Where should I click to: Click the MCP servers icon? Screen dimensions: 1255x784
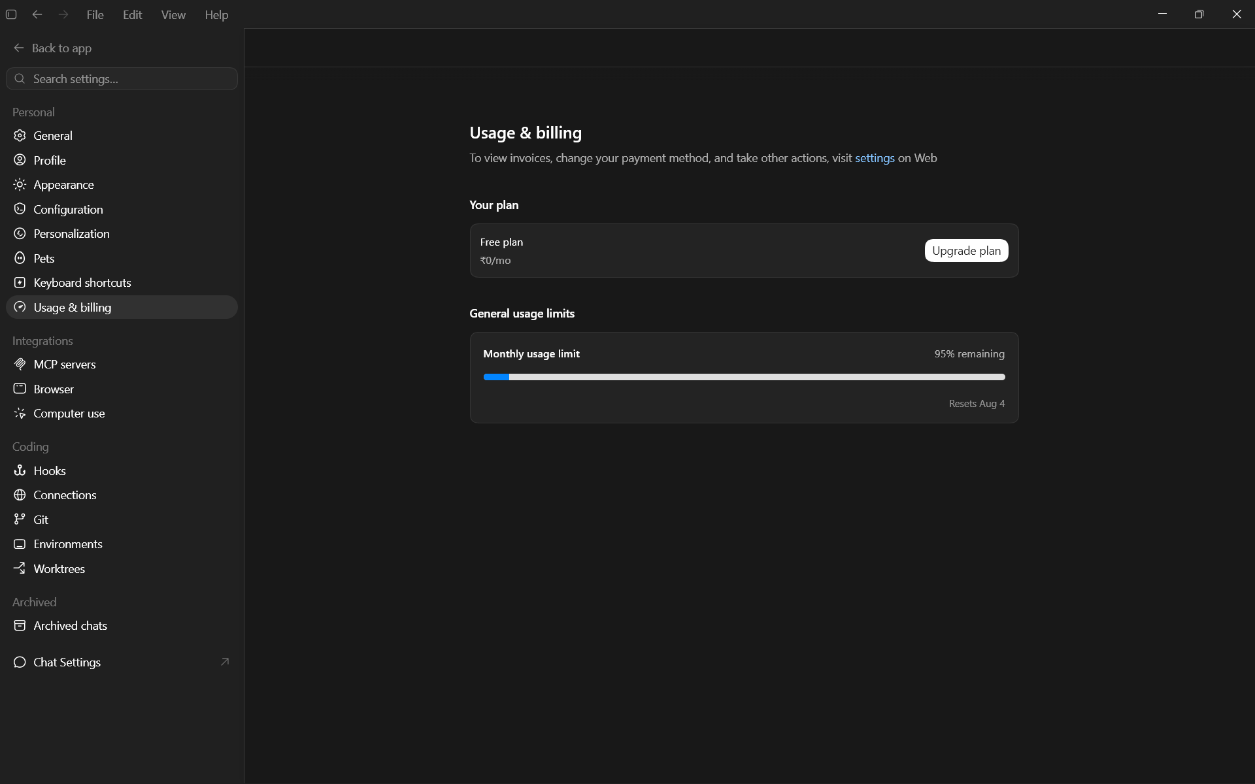(20, 364)
